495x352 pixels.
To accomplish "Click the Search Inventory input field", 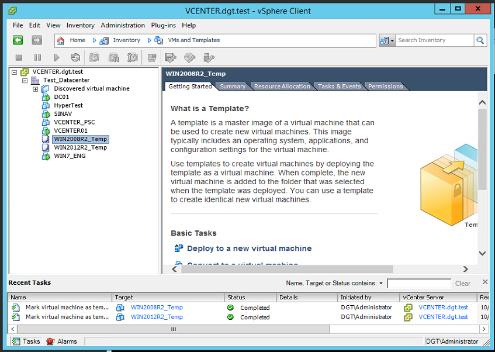I will tap(434, 40).
